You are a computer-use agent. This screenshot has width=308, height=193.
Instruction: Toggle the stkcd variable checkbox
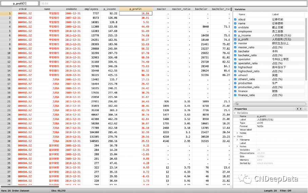pyautogui.click(x=235, y=19)
